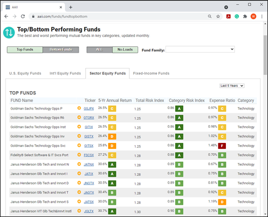Viewport: 268px width, 217px height.
Task: Open the JATNX ticker link
Action: tap(89, 165)
